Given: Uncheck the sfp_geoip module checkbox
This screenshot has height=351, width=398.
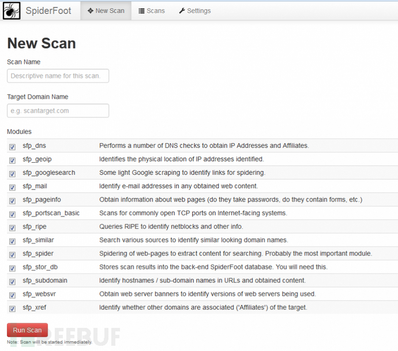Looking at the screenshot, I should (12, 160).
